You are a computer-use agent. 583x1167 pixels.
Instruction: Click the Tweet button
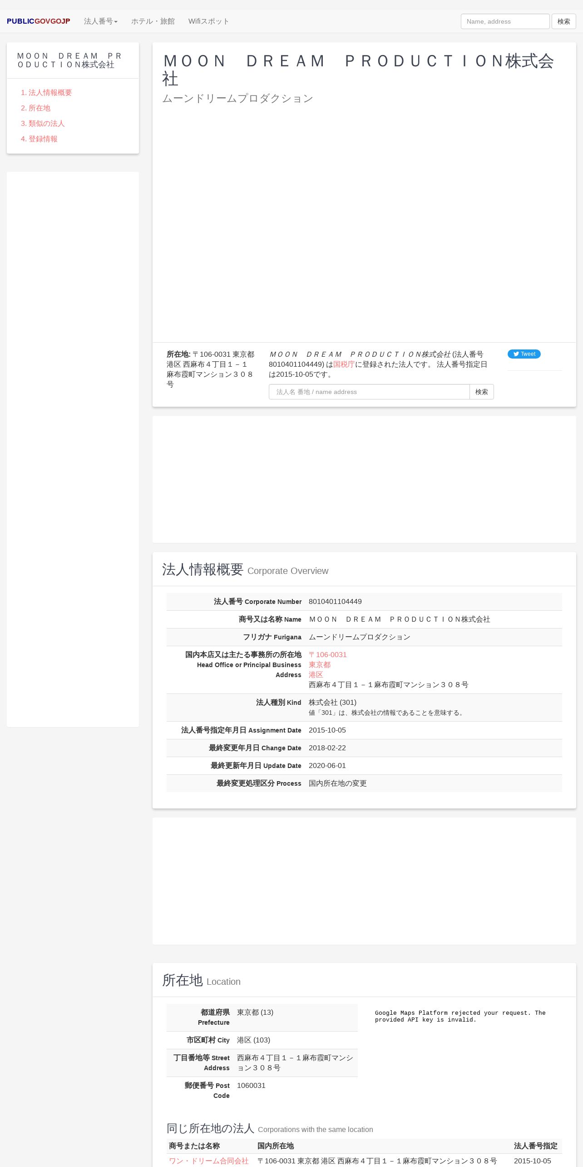[524, 354]
